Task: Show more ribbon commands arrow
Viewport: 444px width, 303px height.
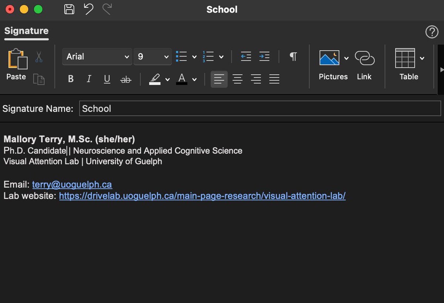Action: 441,70
